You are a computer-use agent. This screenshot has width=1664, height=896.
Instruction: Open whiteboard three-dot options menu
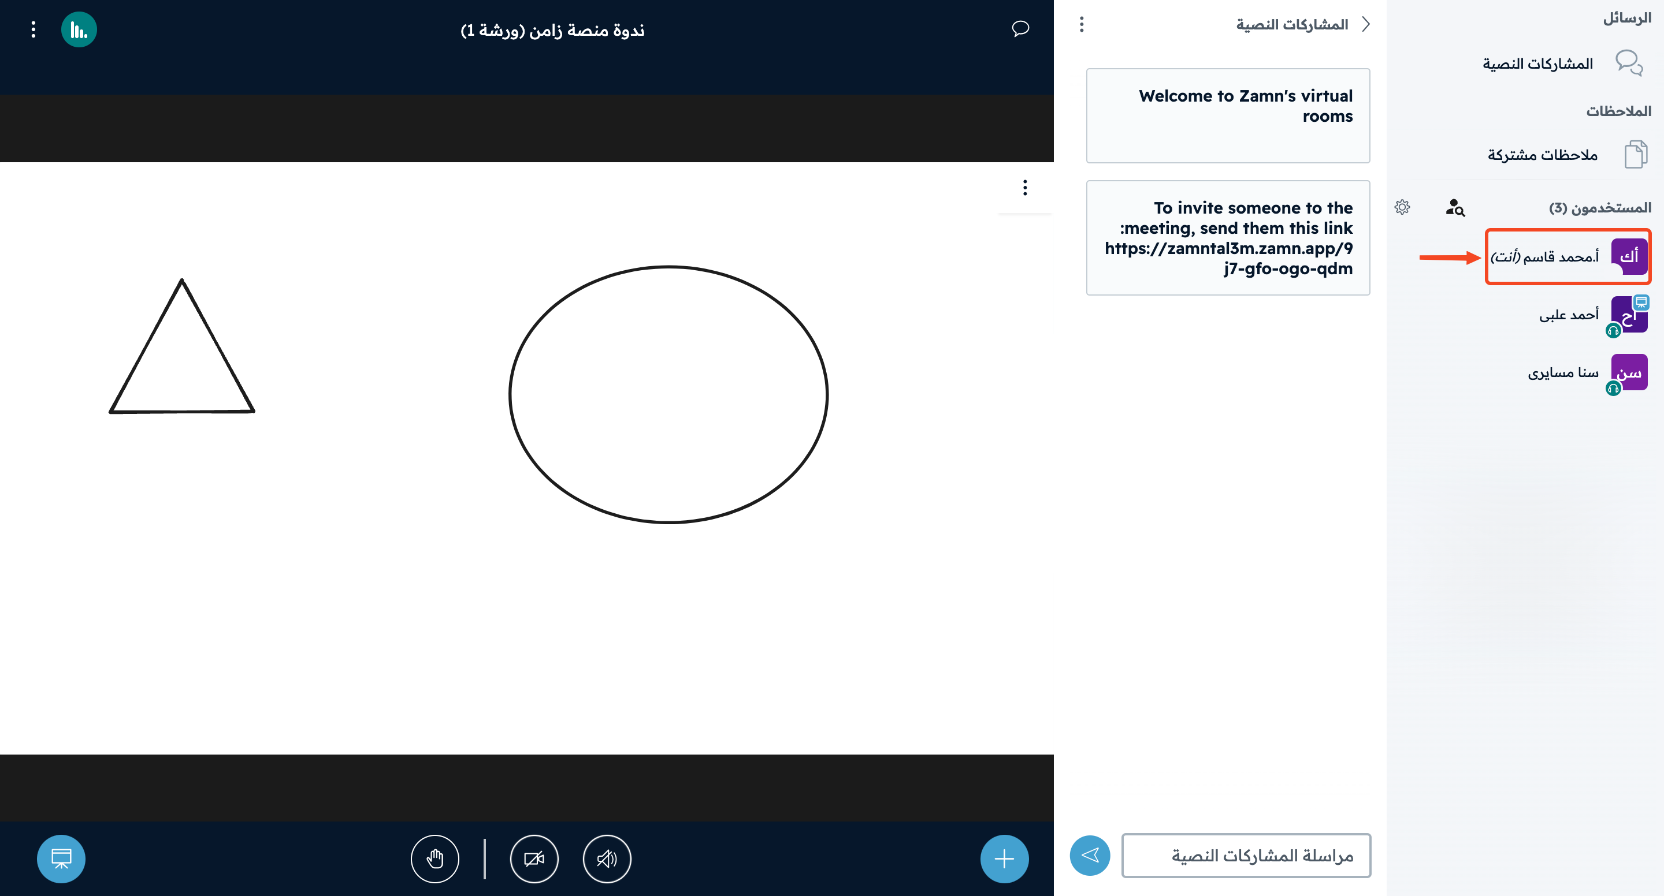click(1024, 188)
